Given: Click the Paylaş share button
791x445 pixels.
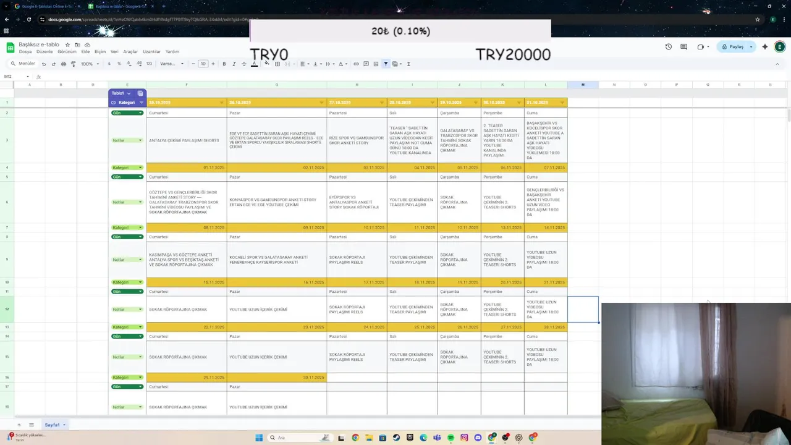Looking at the screenshot, I should [x=733, y=47].
